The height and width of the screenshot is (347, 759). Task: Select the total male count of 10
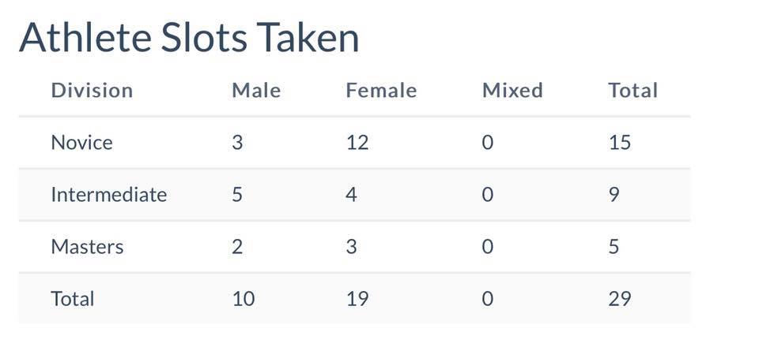click(x=244, y=299)
